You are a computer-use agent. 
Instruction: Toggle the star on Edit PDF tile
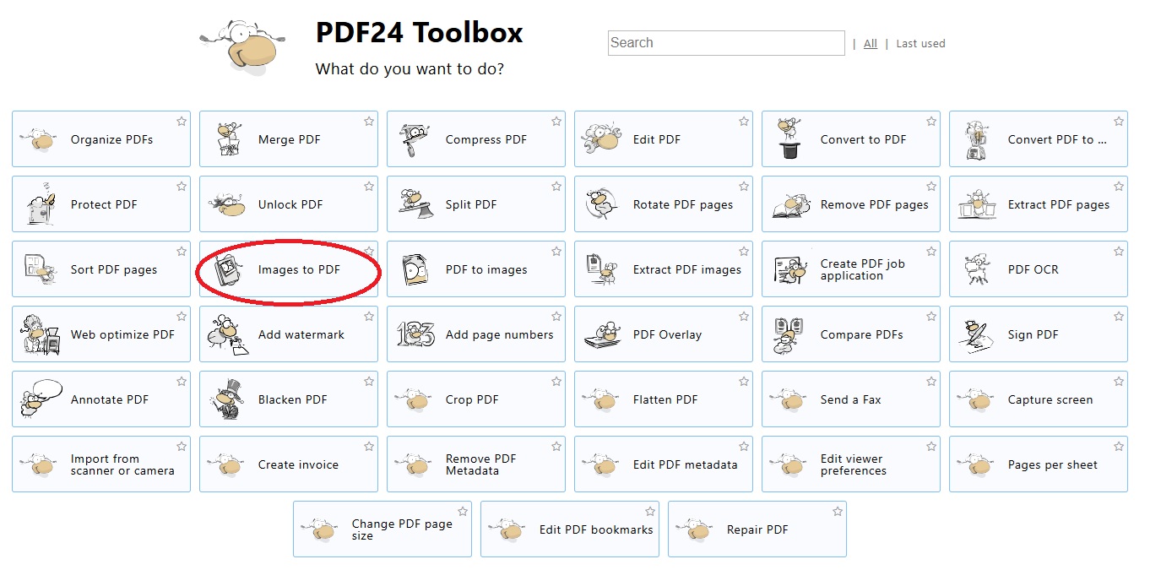(744, 122)
